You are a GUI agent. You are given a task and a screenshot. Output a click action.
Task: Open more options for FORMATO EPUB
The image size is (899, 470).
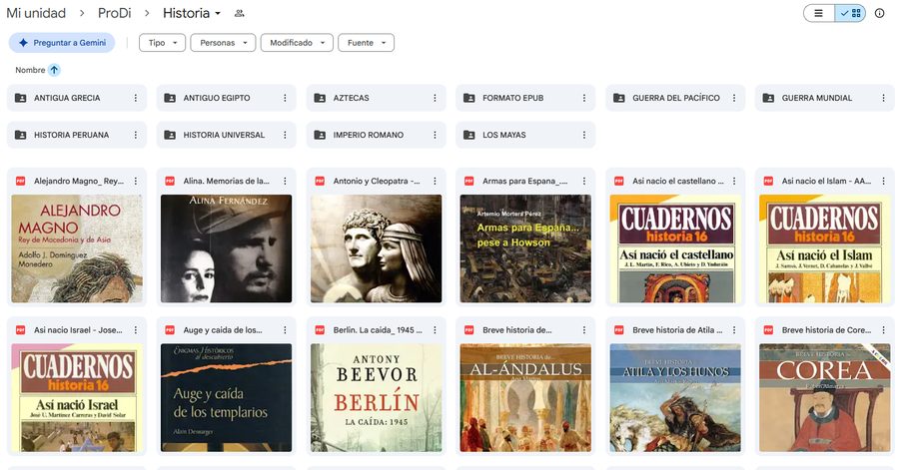click(x=584, y=98)
